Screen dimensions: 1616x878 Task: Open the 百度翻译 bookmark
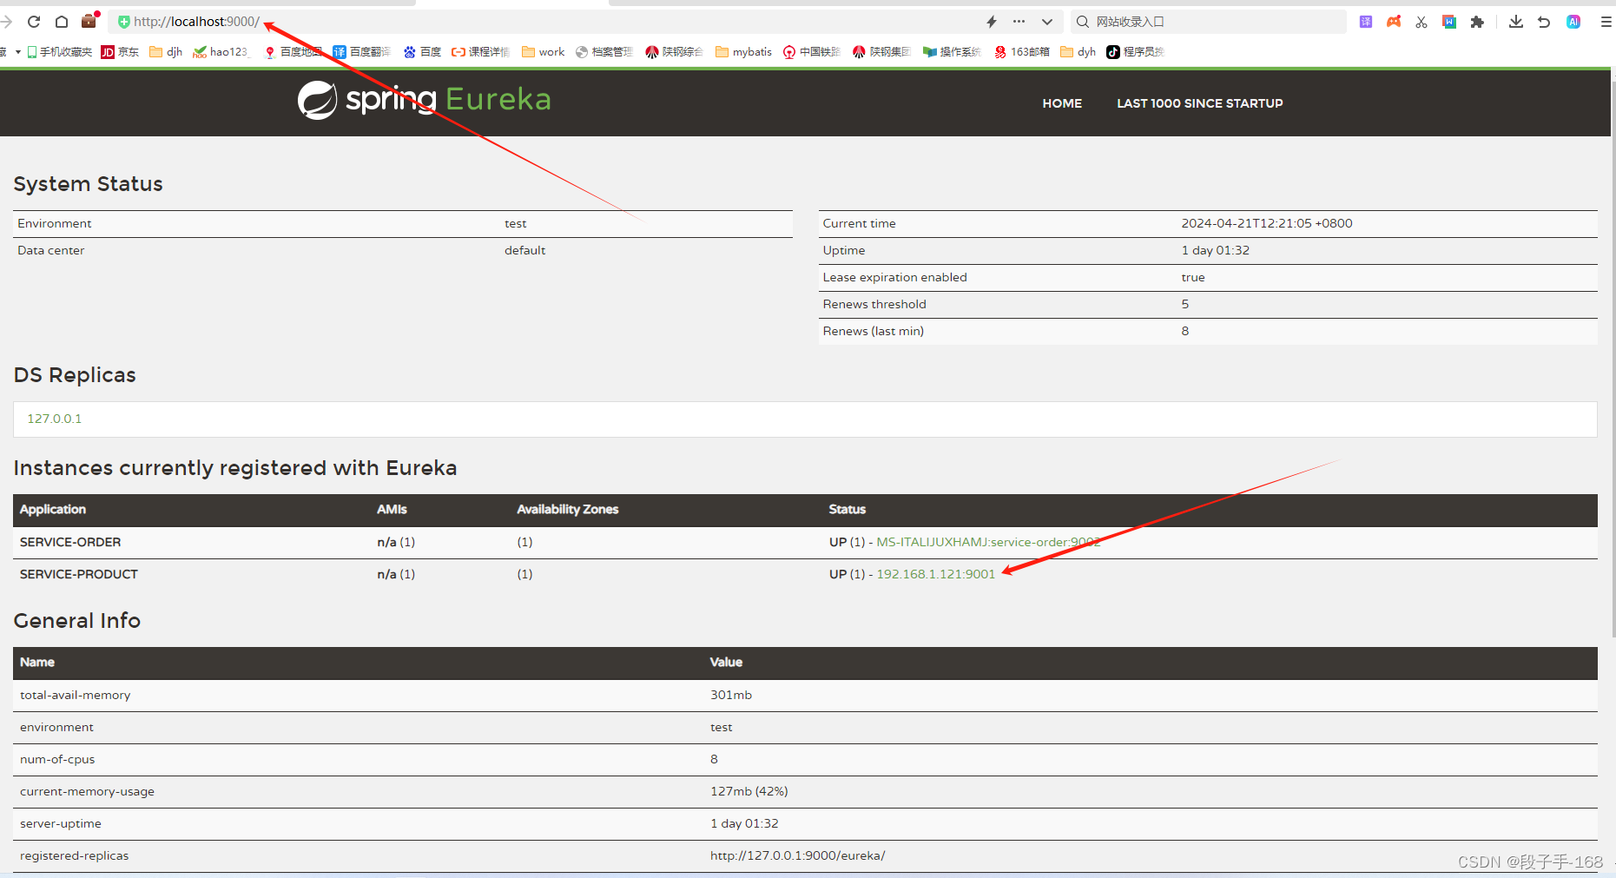(361, 52)
